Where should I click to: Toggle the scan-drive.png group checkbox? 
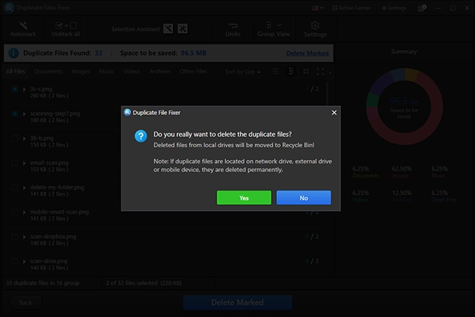15,261
